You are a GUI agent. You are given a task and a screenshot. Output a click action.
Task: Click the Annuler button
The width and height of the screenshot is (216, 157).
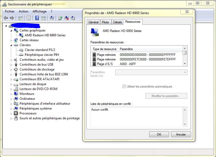(x=181, y=134)
